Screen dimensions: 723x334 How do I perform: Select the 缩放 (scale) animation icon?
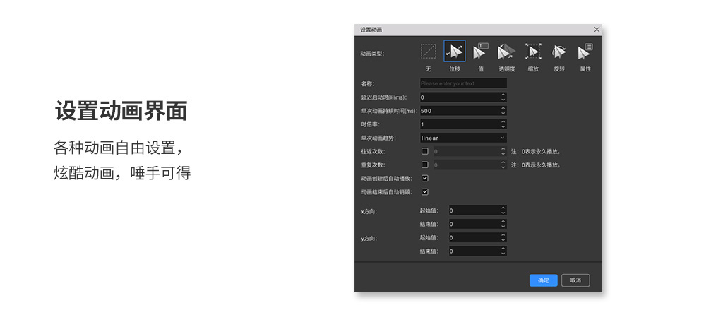532,52
